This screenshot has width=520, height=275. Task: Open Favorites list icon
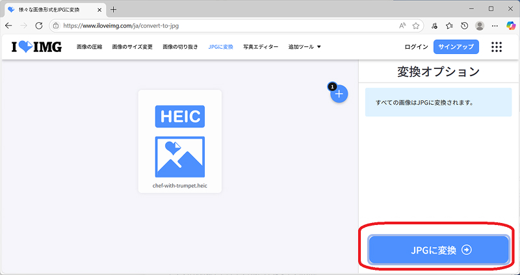click(x=449, y=25)
